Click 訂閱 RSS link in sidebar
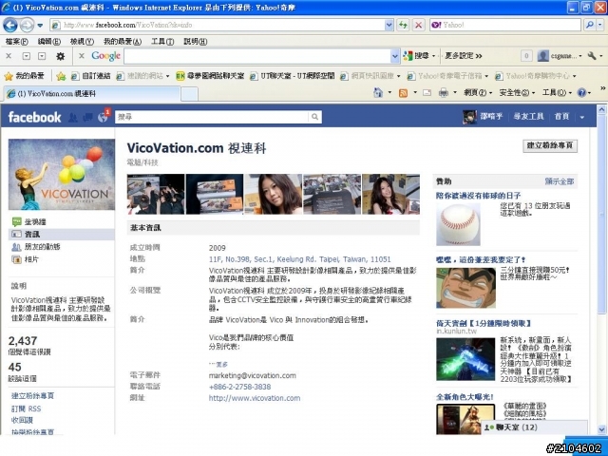This screenshot has width=608, height=456. point(26,408)
